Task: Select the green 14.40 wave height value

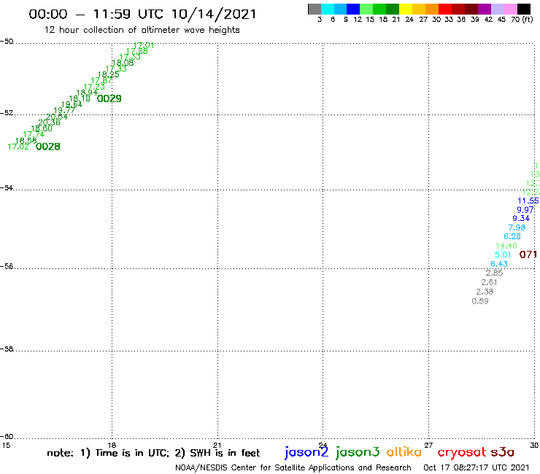Action: [x=506, y=246]
